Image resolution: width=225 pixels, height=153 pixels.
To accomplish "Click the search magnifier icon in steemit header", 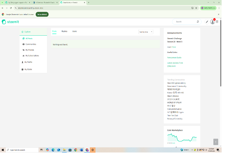I will pos(198,21).
